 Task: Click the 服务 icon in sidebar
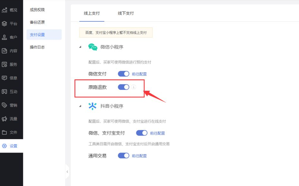(4, 64)
